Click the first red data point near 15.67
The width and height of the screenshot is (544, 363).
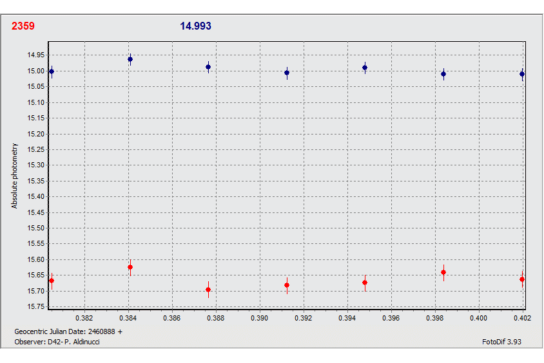[52, 281]
